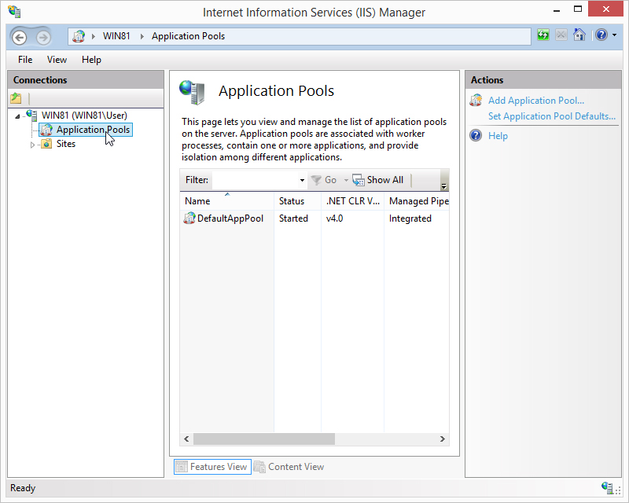
Task: Click Help link in Actions pane
Action: [x=498, y=136]
